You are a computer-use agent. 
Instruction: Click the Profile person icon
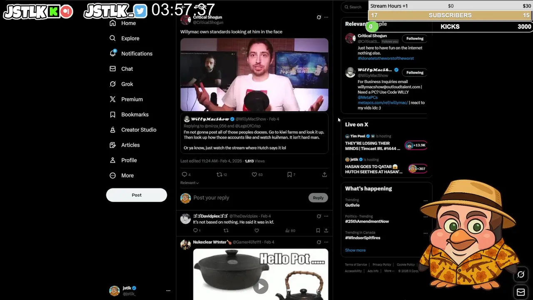click(x=112, y=160)
